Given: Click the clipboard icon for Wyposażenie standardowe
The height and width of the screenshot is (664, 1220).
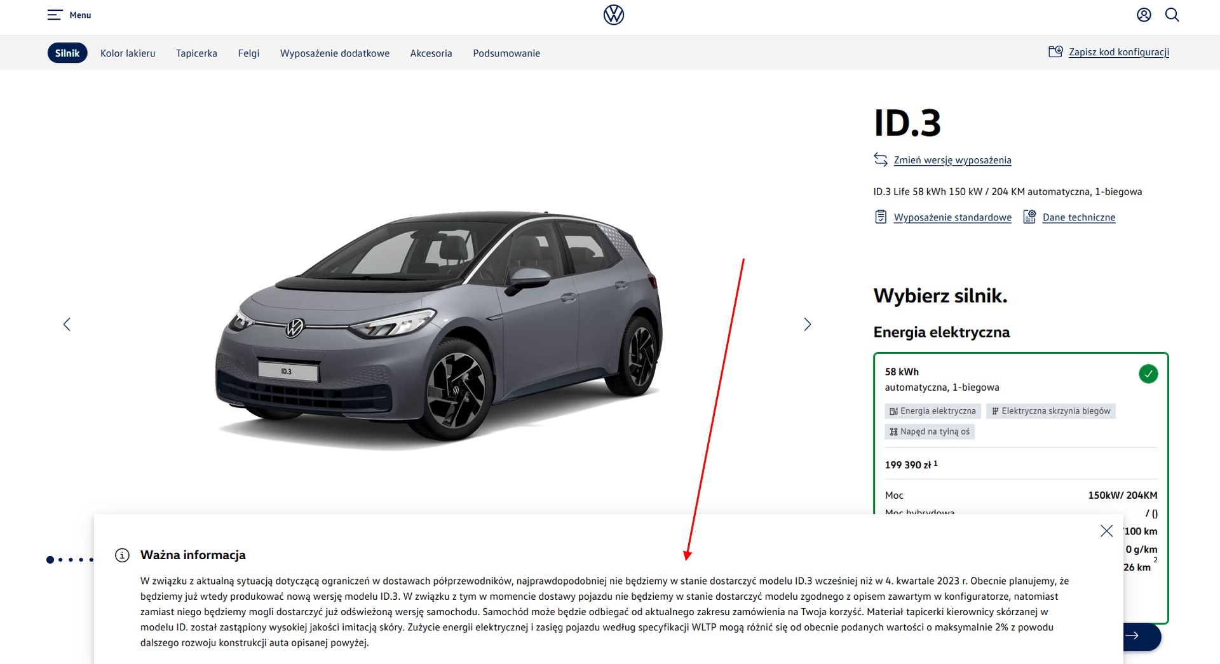Looking at the screenshot, I should [x=881, y=217].
